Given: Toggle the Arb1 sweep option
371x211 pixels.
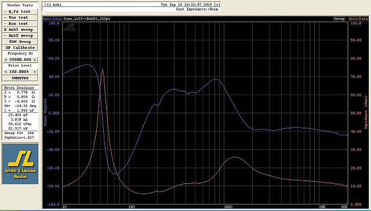Looking at the screenshot, I should pos(20,29).
